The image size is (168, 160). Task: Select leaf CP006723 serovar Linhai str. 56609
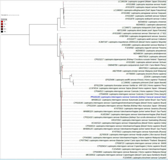point(141,143)
